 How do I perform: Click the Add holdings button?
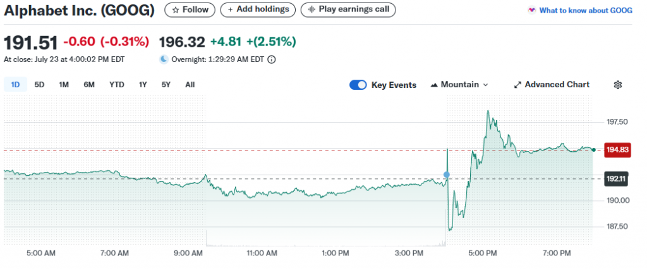[258, 10]
